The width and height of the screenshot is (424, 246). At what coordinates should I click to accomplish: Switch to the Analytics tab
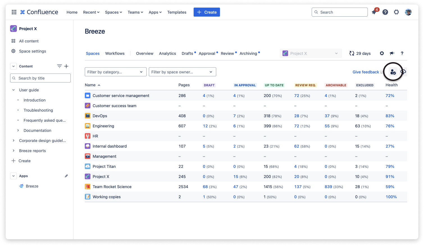point(167,53)
